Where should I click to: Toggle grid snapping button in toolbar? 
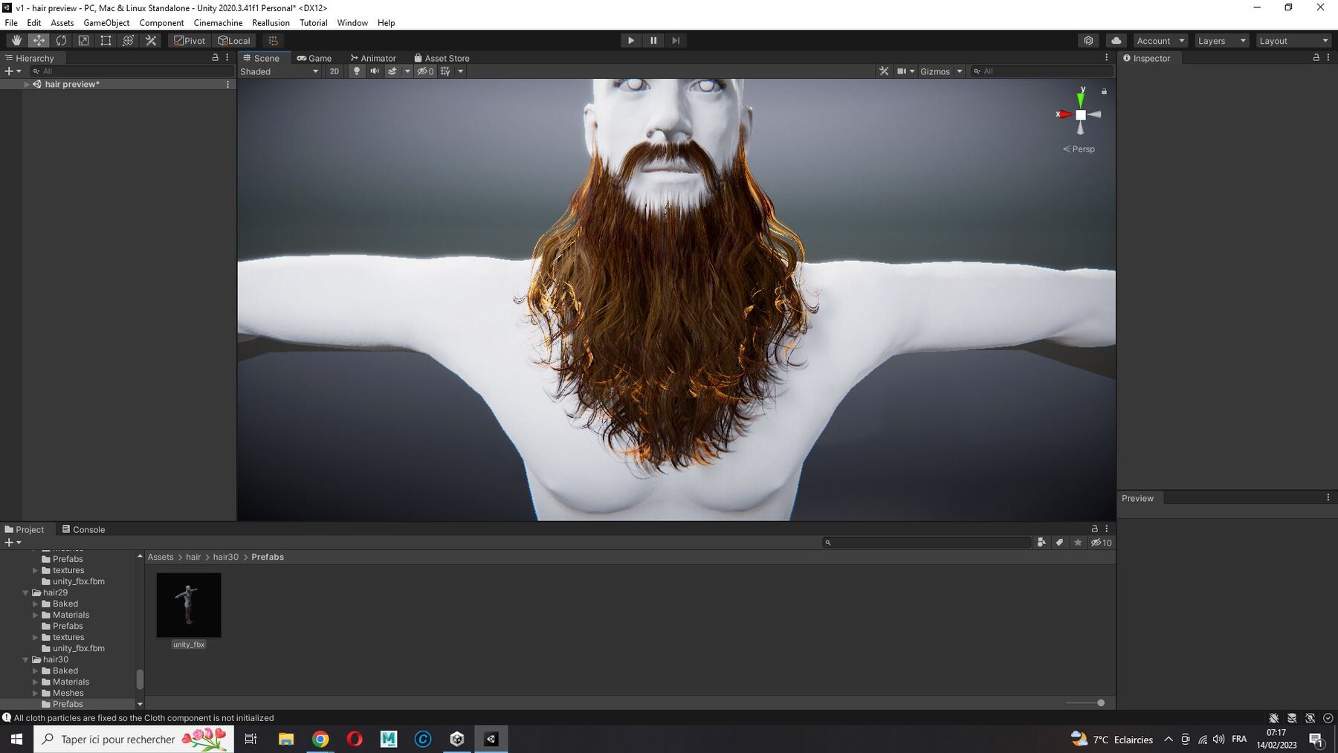(273, 41)
